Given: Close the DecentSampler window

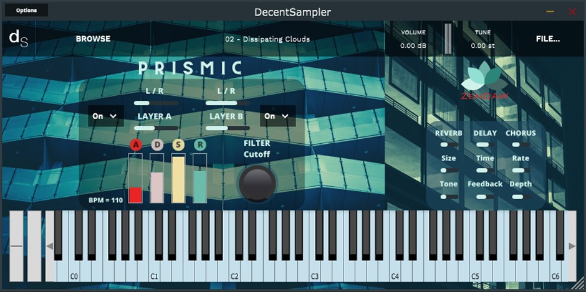Looking at the screenshot, I should pos(572,12).
